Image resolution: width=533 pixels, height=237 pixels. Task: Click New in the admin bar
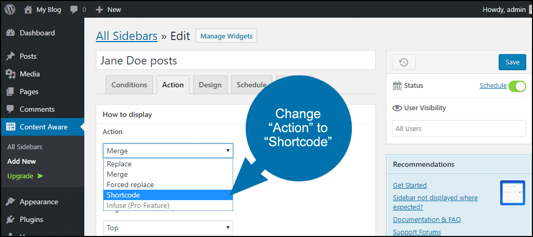pos(114,10)
